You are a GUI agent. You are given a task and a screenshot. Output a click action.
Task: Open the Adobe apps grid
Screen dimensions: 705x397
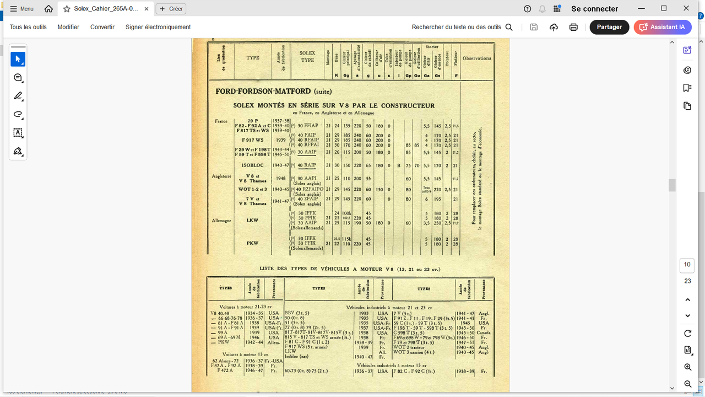557,9
